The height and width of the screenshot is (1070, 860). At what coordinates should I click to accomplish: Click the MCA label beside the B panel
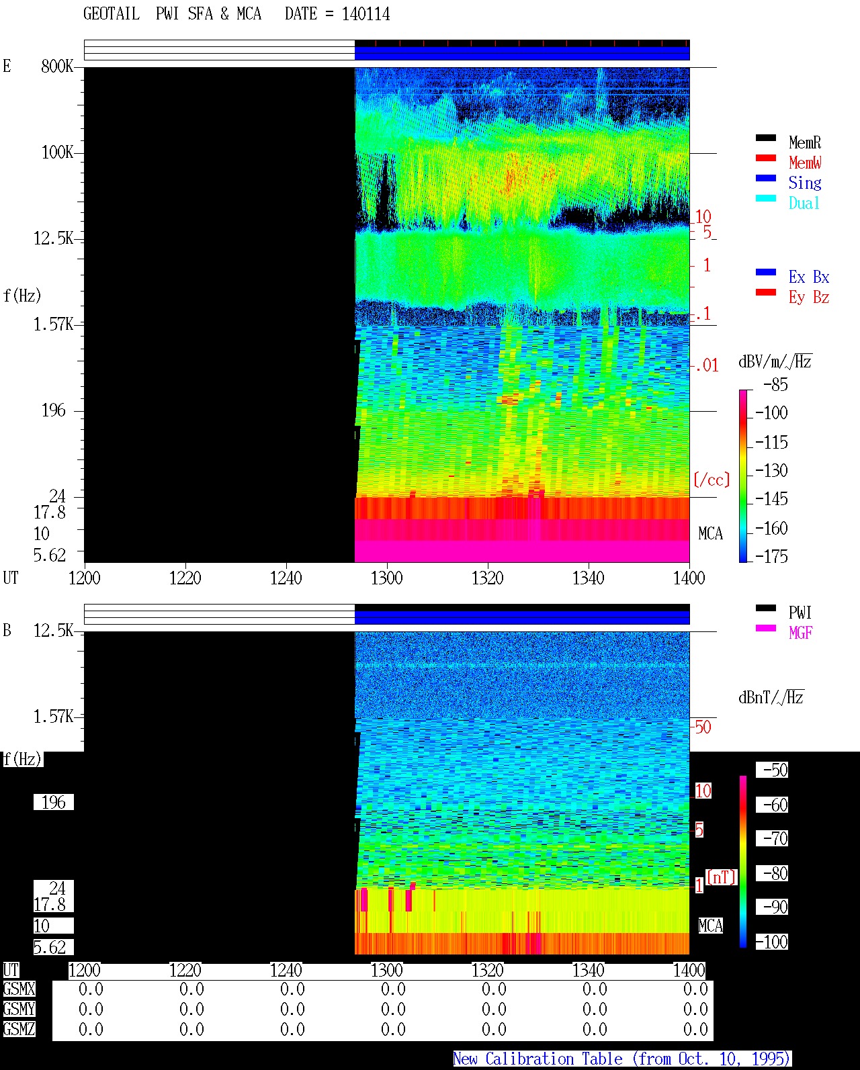click(x=710, y=926)
